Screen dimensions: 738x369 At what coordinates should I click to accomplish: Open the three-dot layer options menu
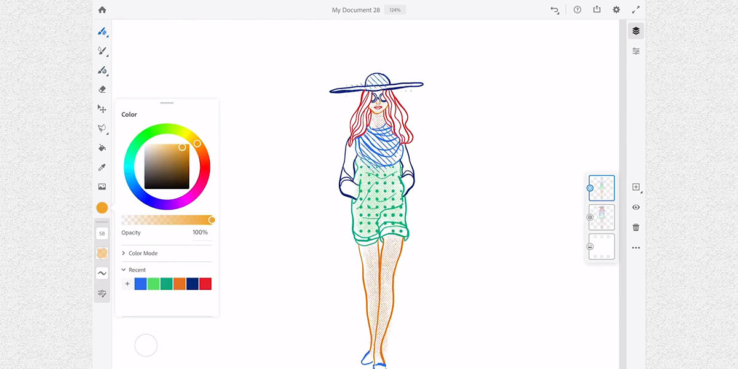pos(636,248)
